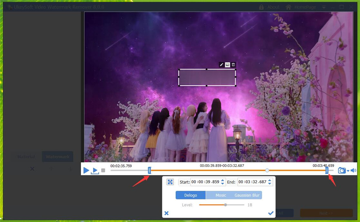Click the segment play icon
Image resolution: width=360 pixels, height=222 pixels.
click(94, 170)
